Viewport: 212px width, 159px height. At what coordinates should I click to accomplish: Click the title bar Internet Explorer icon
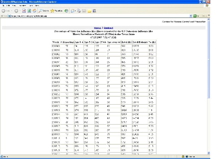[1, 2]
